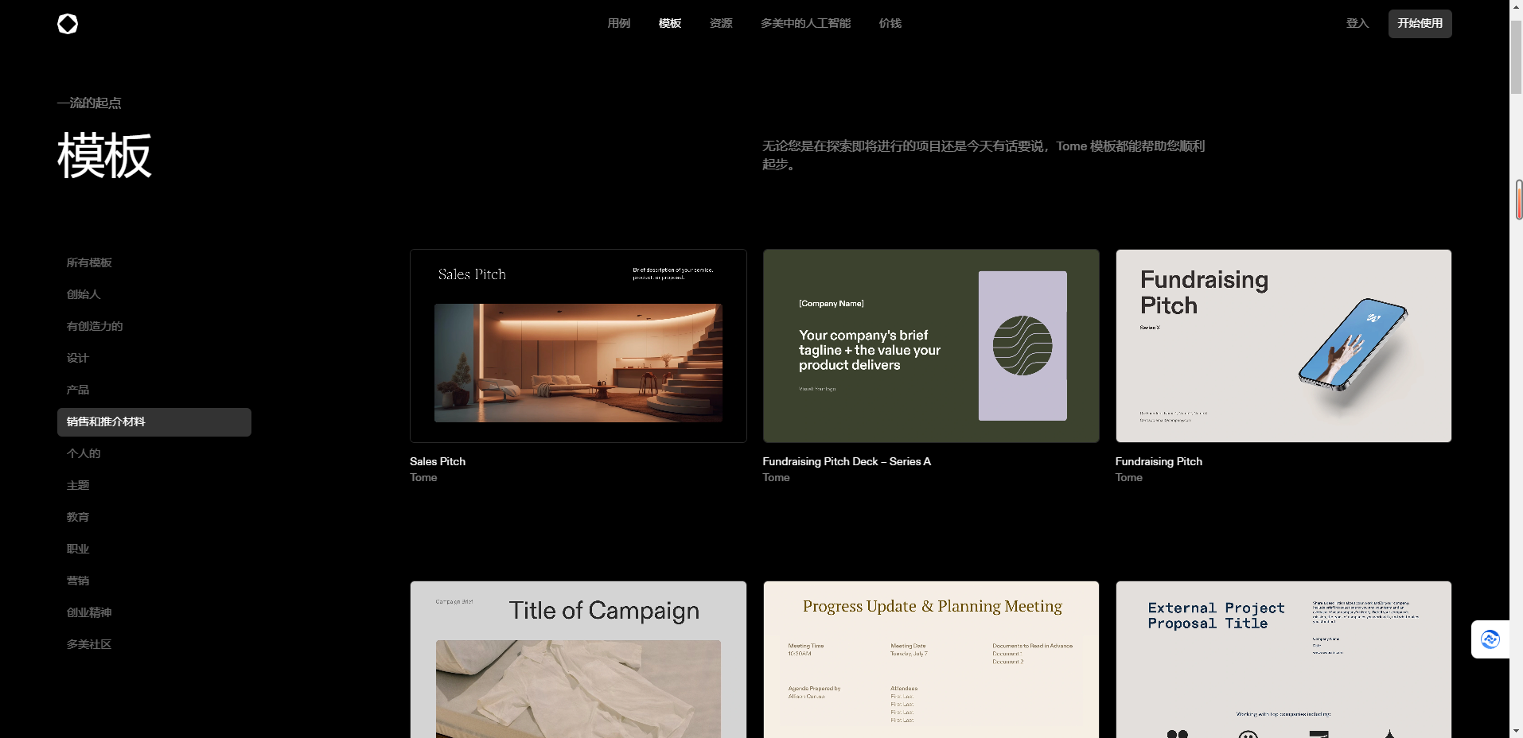Screen dimensions: 1523x738
Task: Open the 价钱 pricing page
Action: tap(890, 24)
